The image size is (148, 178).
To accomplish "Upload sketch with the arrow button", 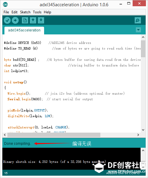I will point(15,20).
